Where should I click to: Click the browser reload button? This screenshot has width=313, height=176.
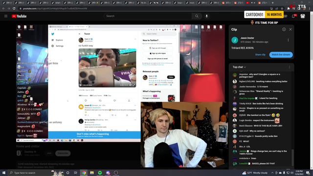[14, 9]
